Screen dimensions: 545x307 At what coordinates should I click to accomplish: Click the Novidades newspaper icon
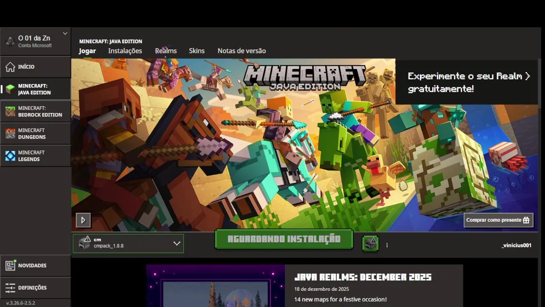(x=10, y=266)
